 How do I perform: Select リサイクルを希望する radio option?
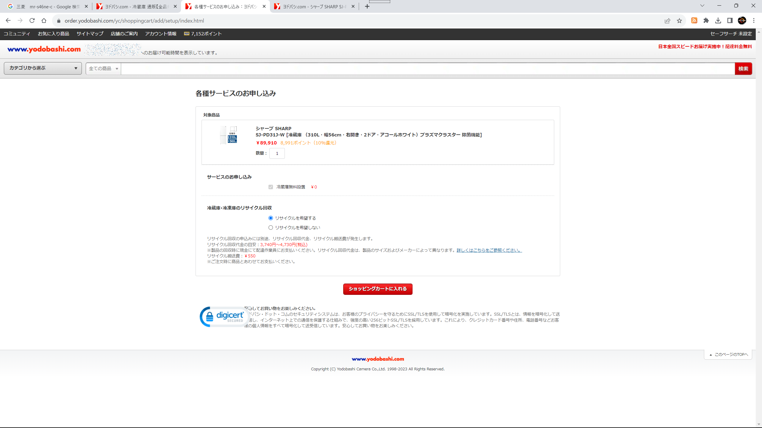click(x=271, y=218)
